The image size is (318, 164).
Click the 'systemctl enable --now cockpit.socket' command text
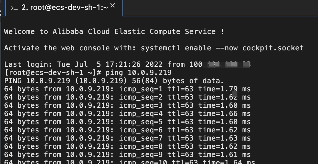click(x=222, y=48)
